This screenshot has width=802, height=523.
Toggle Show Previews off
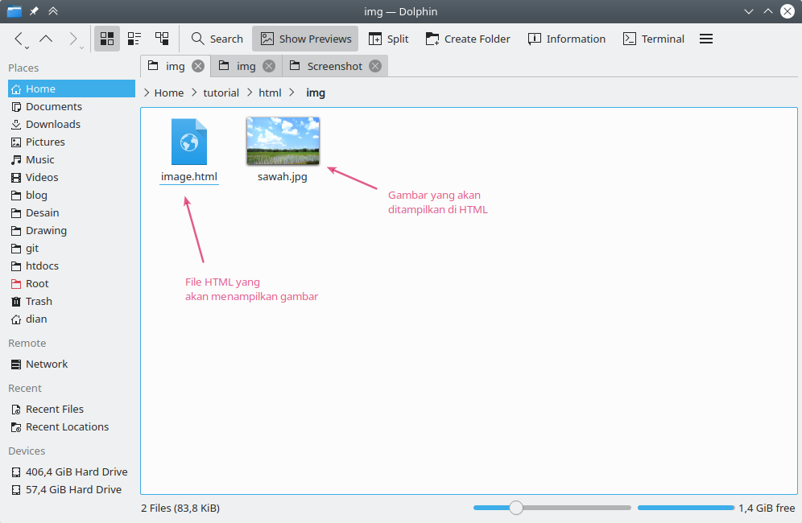304,38
